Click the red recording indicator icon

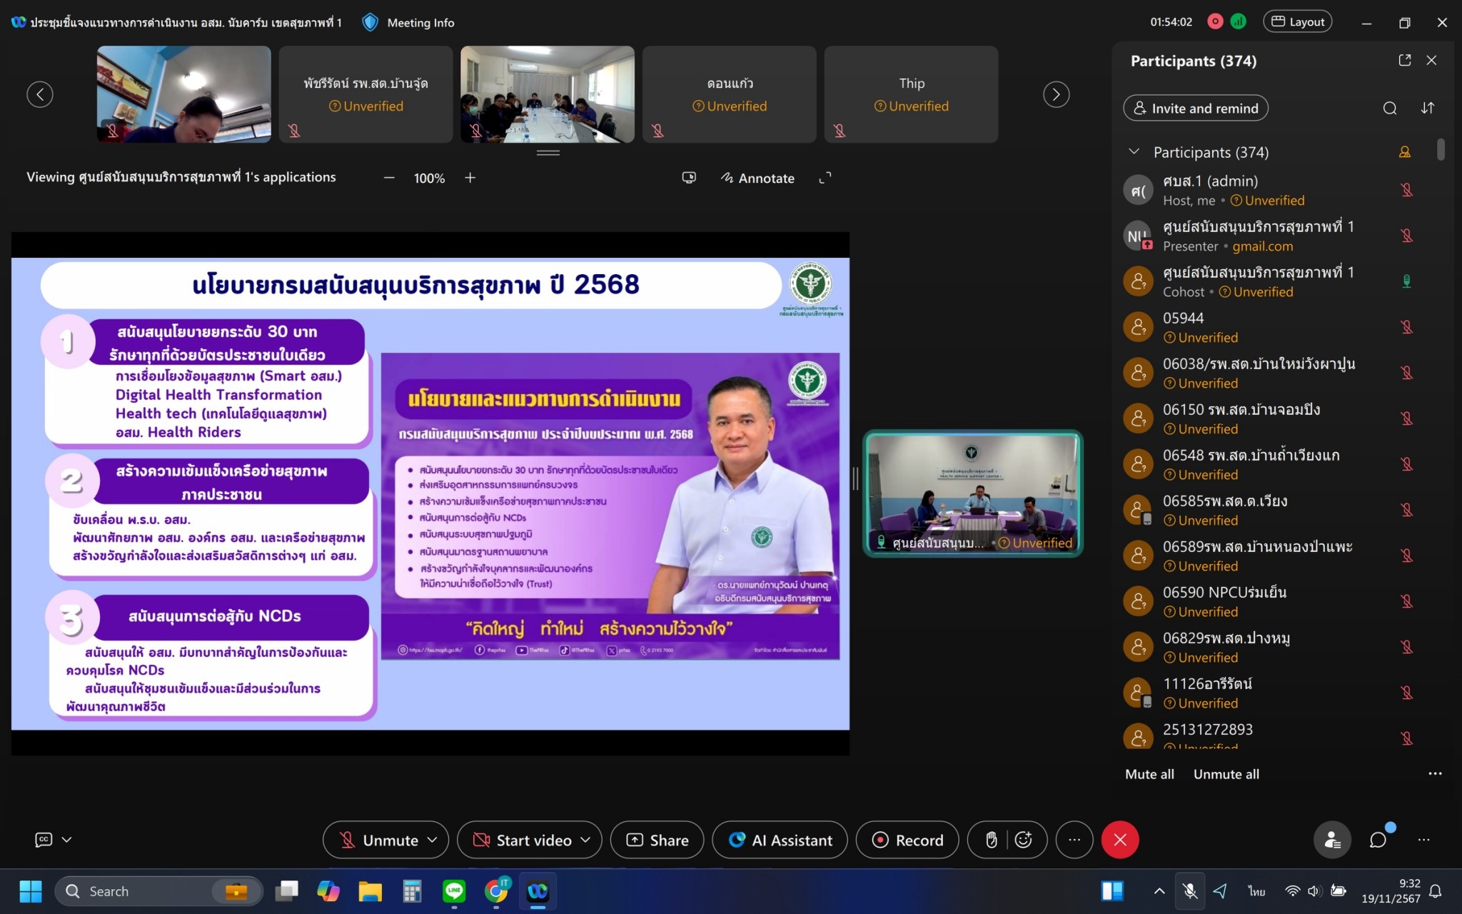tap(1215, 21)
